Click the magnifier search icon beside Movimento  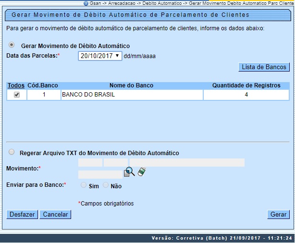coord(130,172)
